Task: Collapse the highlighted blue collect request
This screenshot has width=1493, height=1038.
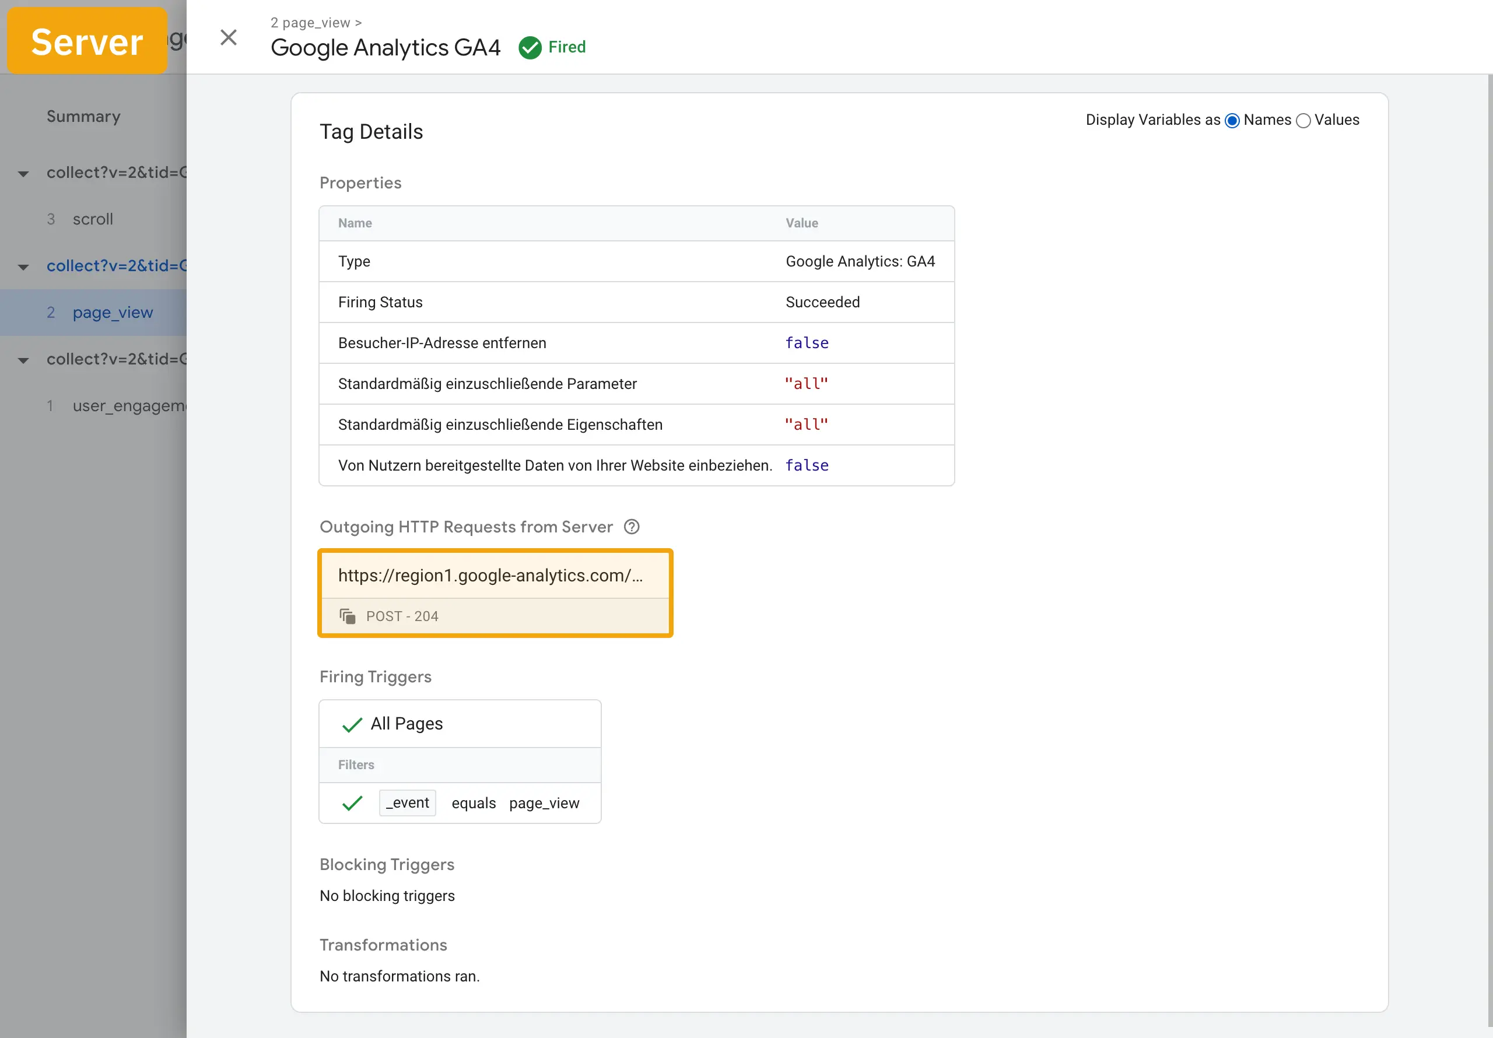Action: (23, 266)
